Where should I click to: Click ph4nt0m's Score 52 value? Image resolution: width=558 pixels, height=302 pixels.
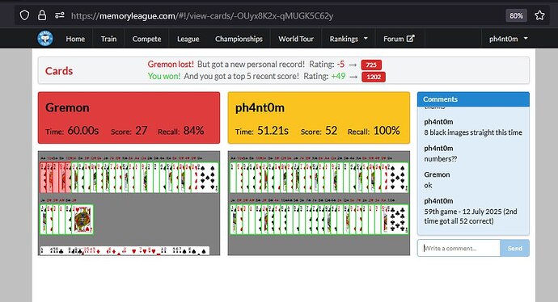[331, 130]
